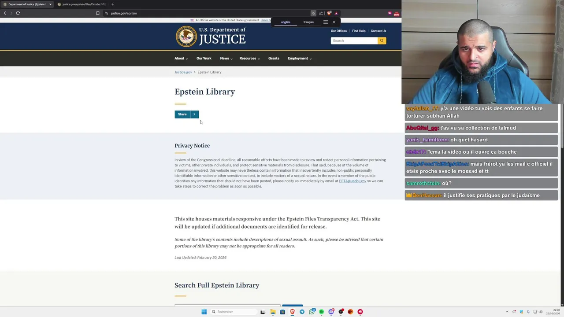Click the BenHassan chat message

(x=481, y=195)
